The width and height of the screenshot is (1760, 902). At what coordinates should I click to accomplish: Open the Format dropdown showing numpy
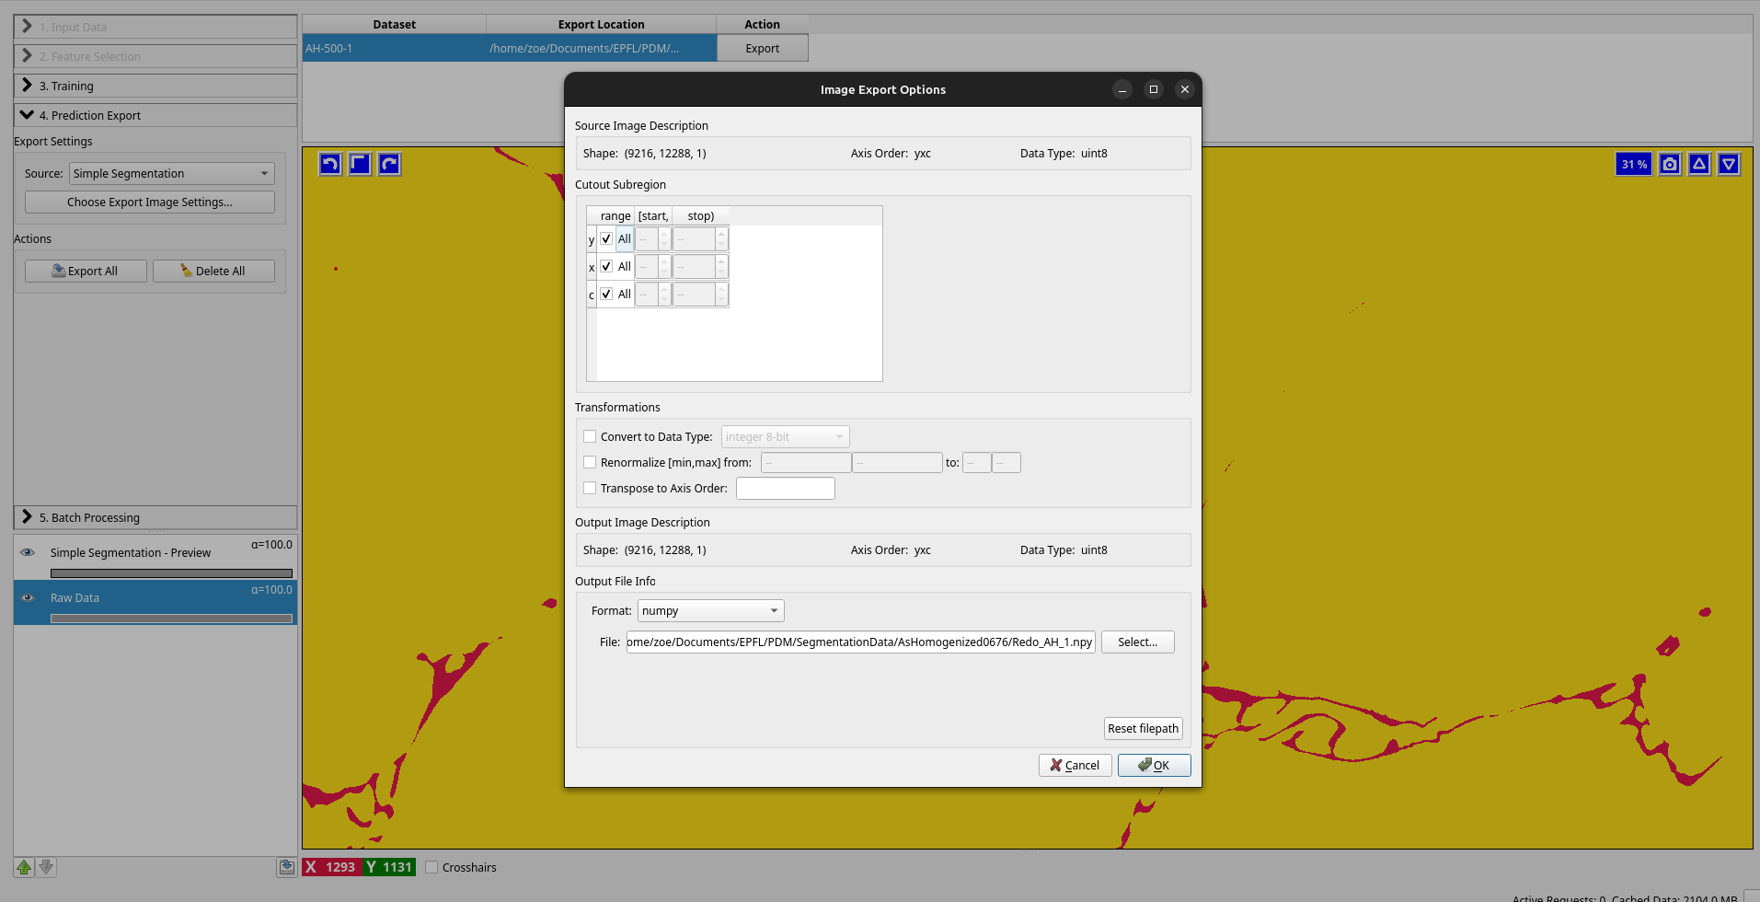tap(709, 610)
